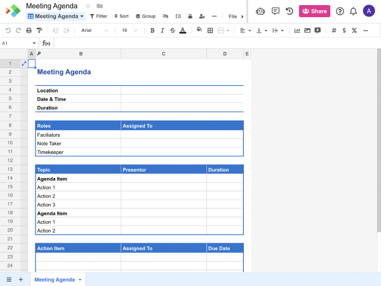Open the font size dropdown
The height and width of the screenshot is (286, 381).
pos(129,31)
